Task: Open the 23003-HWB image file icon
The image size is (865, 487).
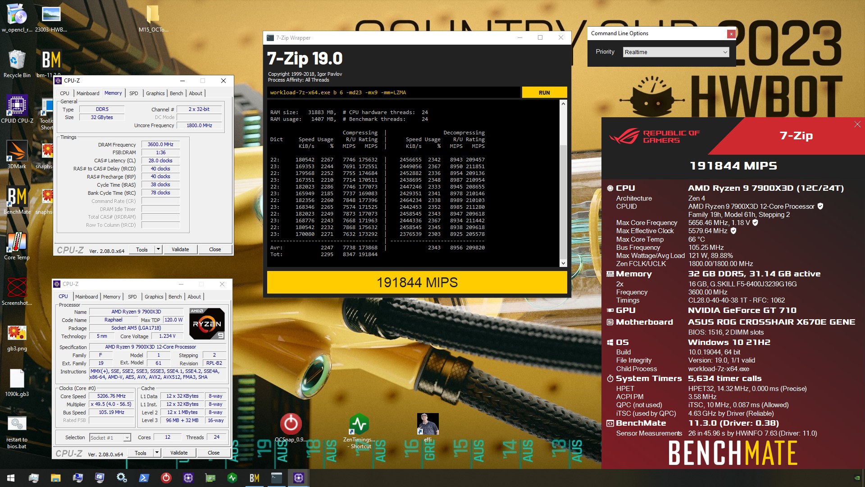Action: pyautogui.click(x=51, y=14)
